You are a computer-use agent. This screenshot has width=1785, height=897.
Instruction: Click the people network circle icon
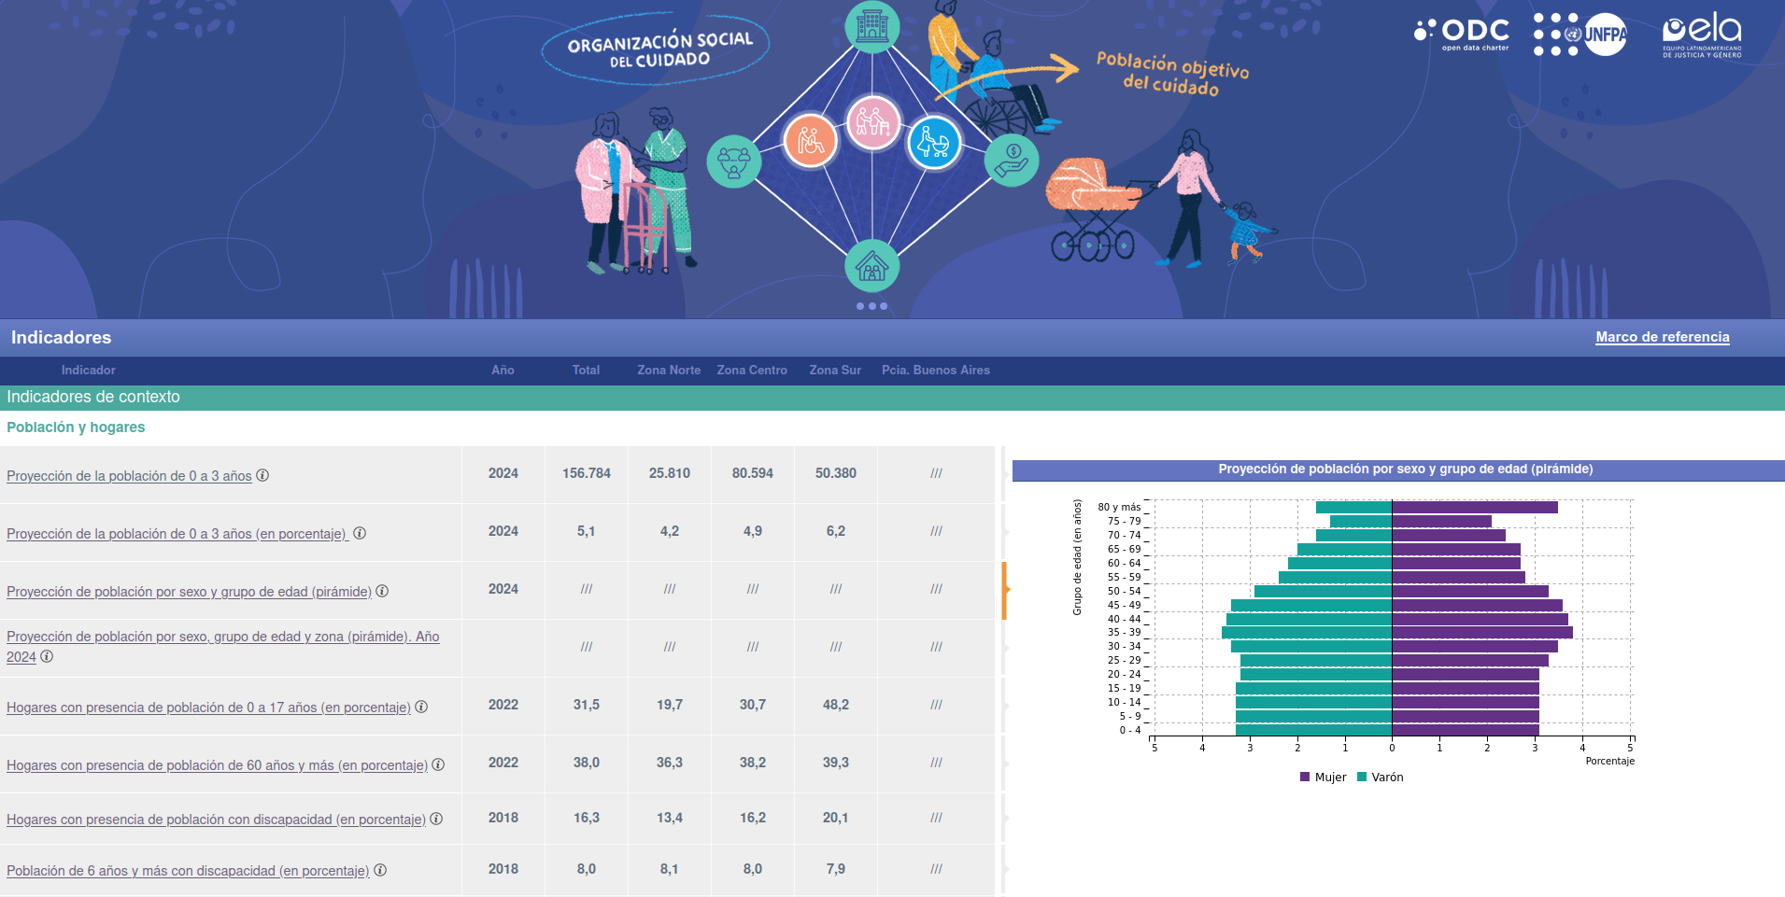(733, 161)
